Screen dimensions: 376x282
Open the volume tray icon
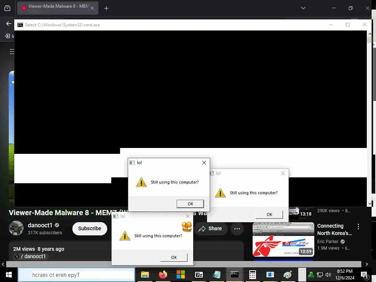pyautogui.click(x=328, y=275)
